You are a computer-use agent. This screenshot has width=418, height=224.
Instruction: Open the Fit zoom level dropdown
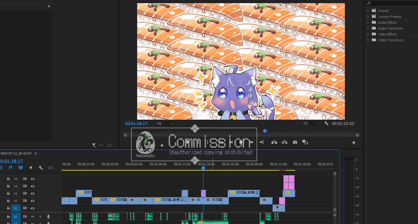click(165, 123)
